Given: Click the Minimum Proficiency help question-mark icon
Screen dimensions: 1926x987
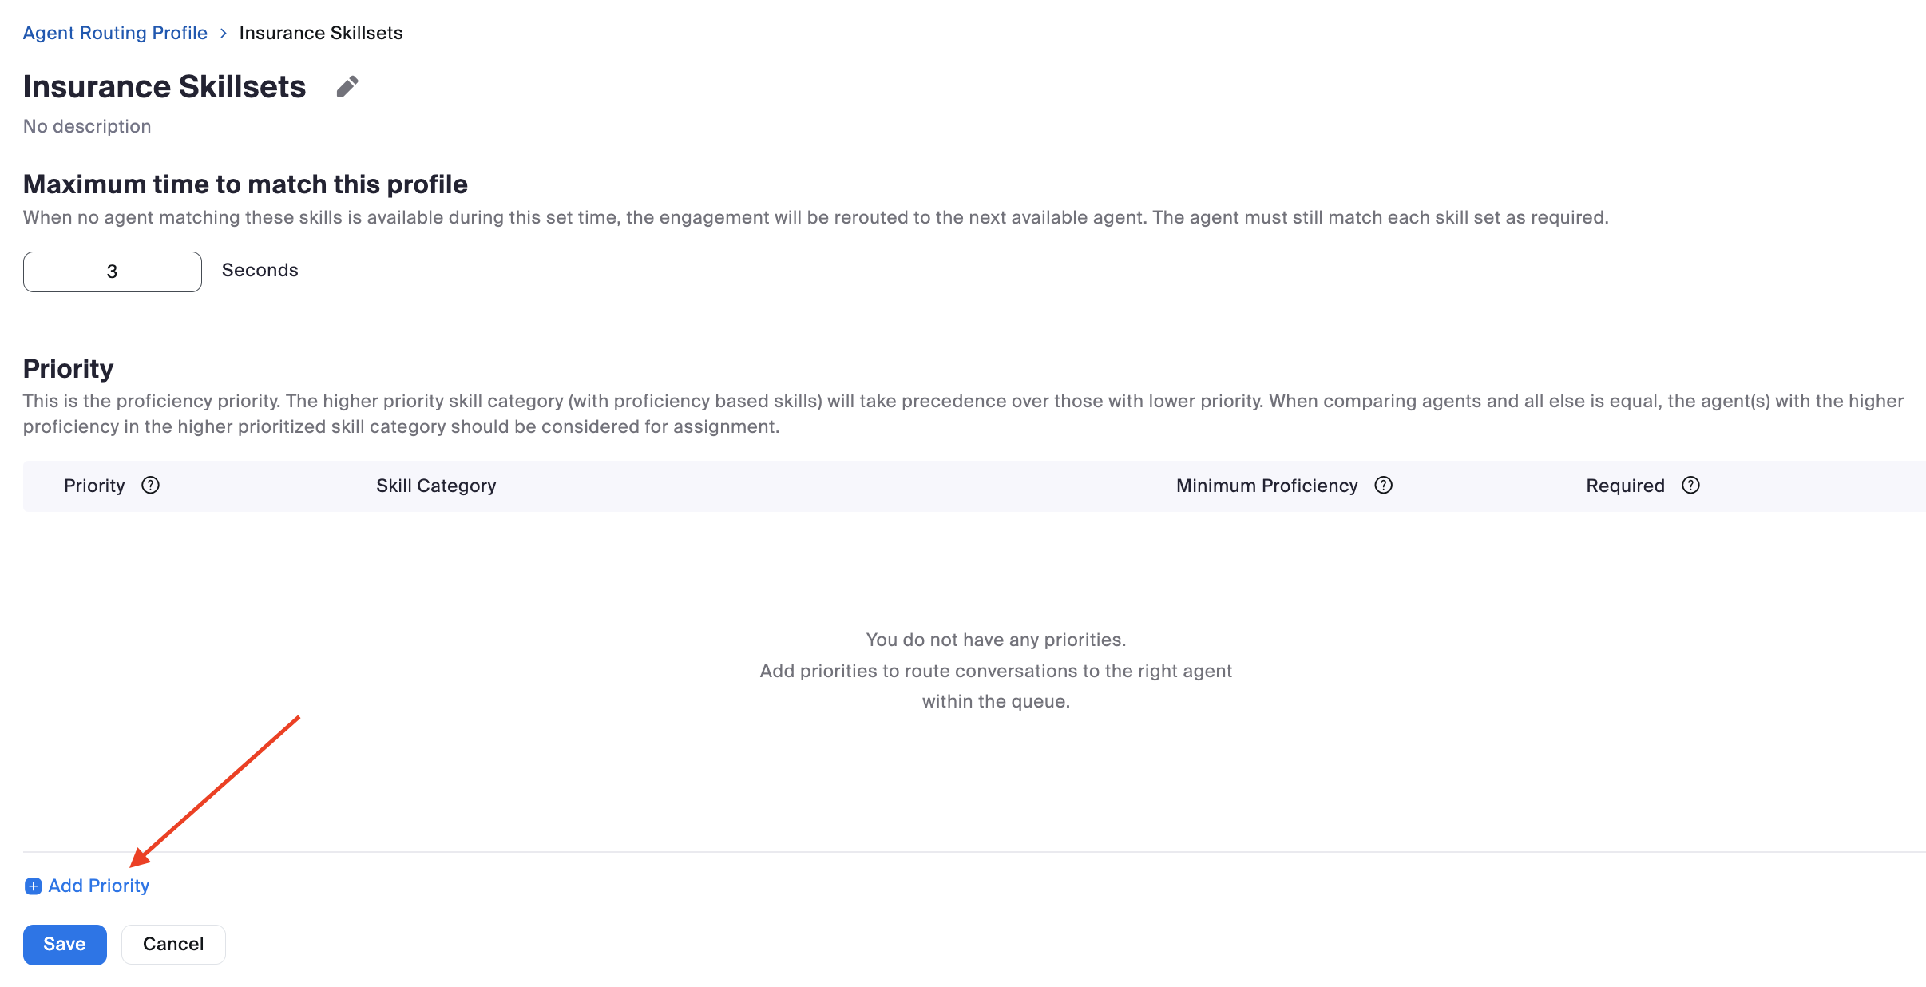Looking at the screenshot, I should [1383, 486].
